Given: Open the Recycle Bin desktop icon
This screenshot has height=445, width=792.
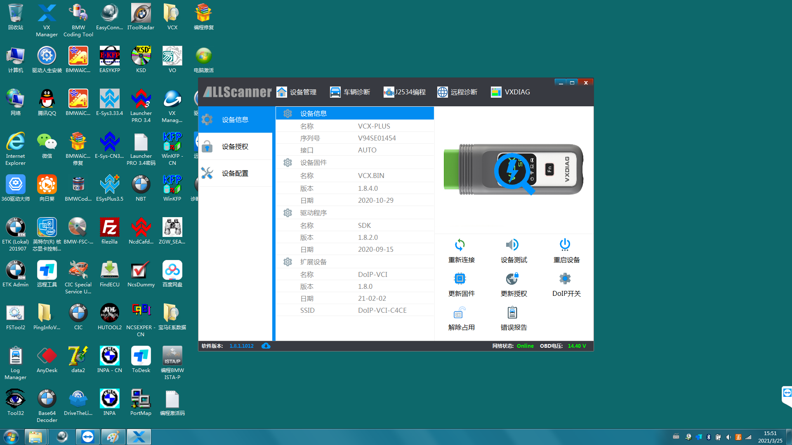Looking at the screenshot, I should pyautogui.click(x=16, y=17).
